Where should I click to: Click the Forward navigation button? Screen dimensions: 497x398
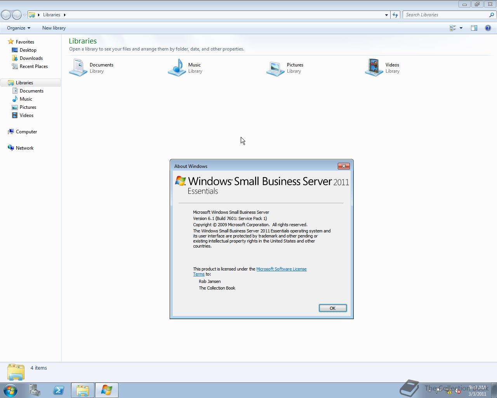coord(17,15)
